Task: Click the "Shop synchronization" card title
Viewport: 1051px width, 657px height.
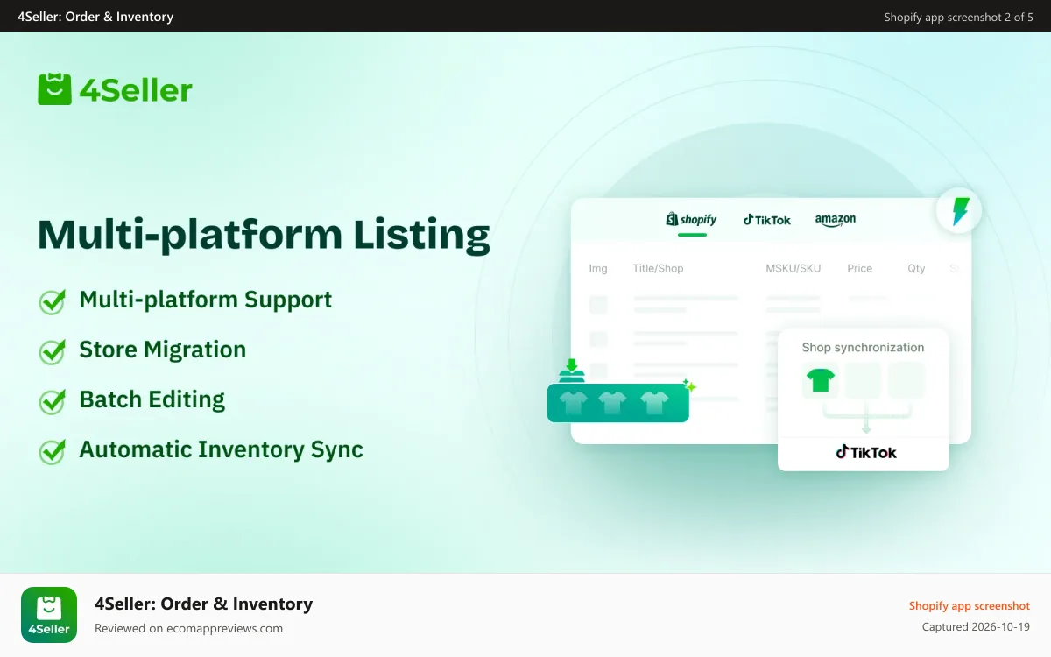Action: 863,347
